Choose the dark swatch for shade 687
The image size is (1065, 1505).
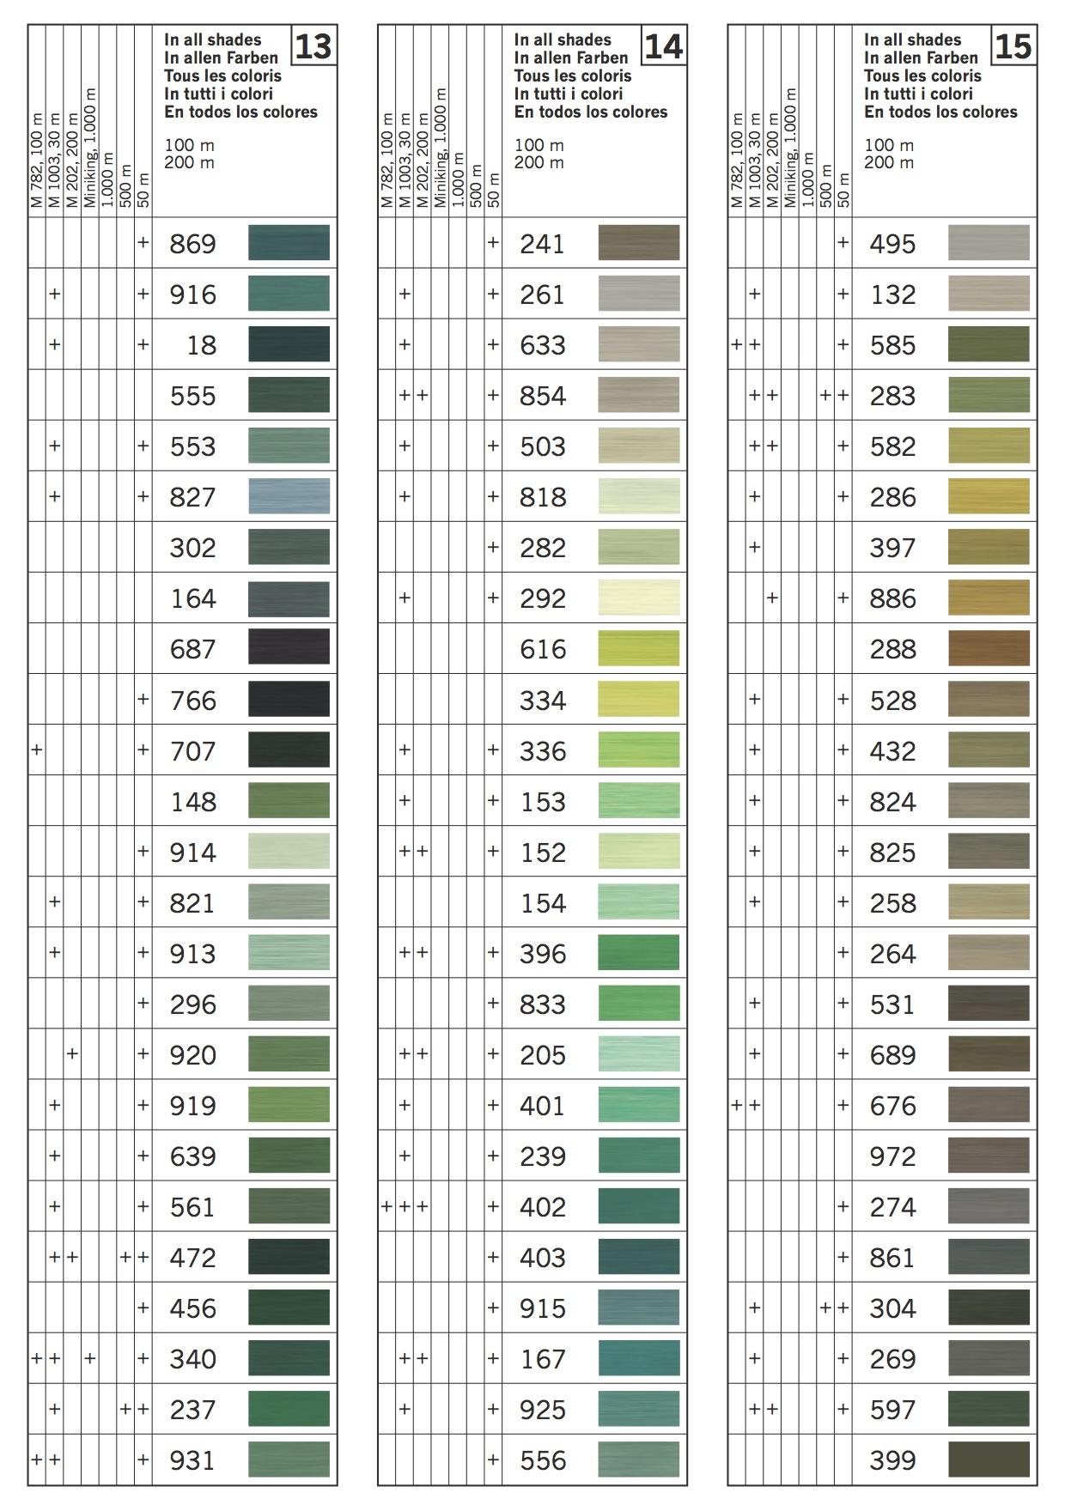(289, 648)
